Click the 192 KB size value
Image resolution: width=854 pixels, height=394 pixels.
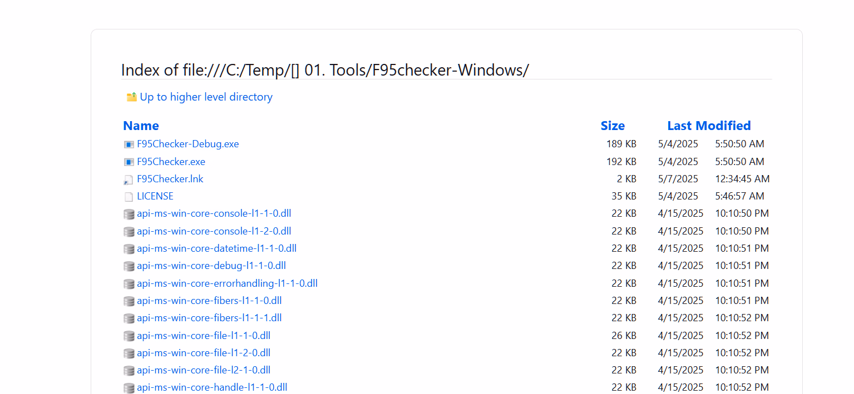pyautogui.click(x=621, y=162)
